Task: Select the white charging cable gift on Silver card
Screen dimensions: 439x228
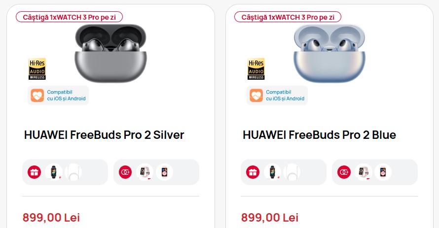Action: [73, 172]
